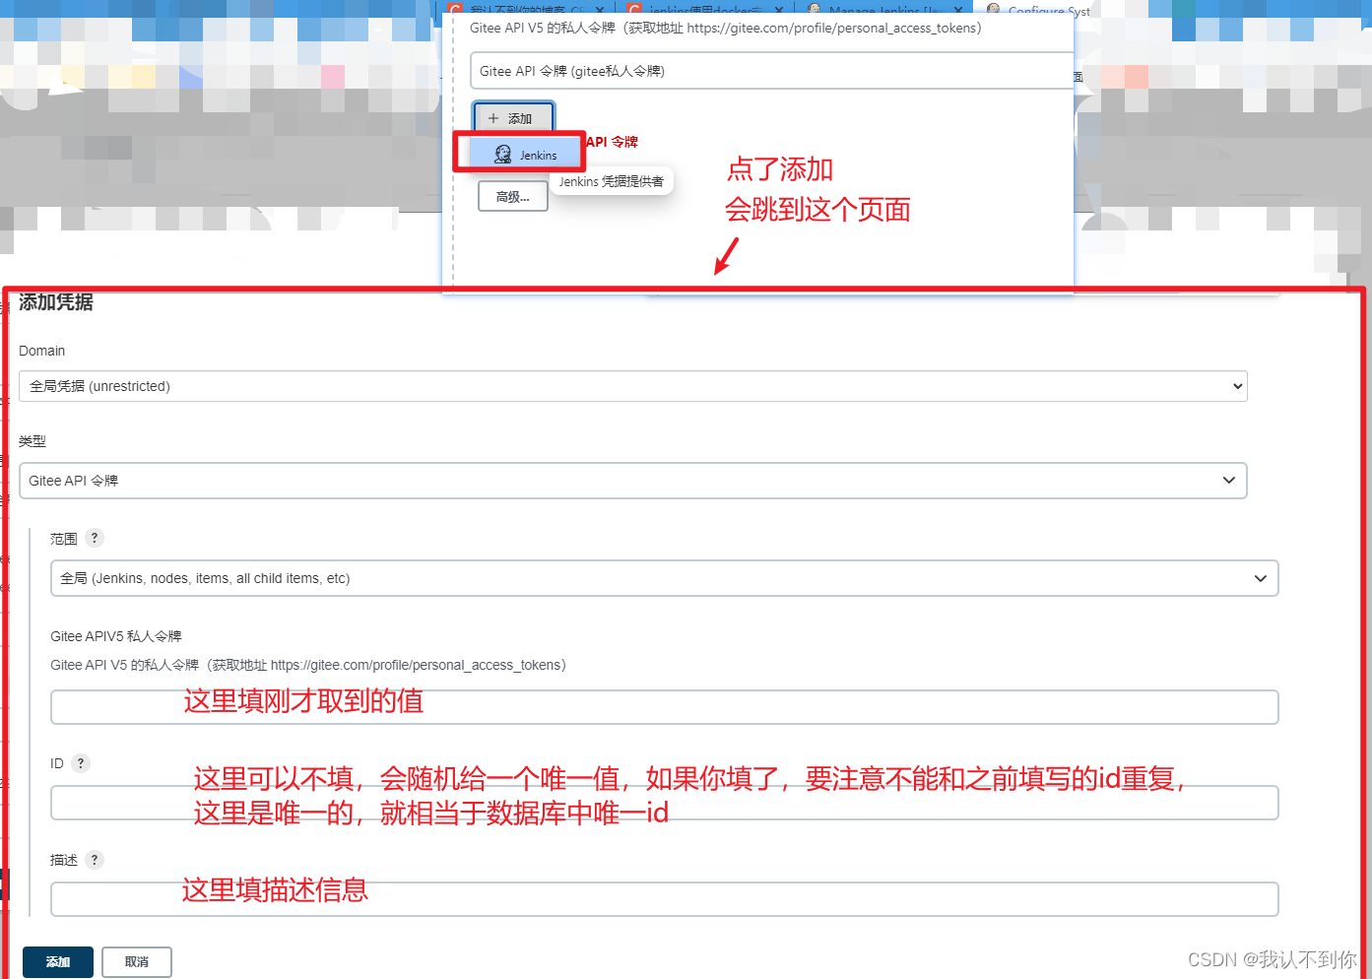This screenshot has height=979, width=1372.
Task: Choose the Jenkins menu entry
Action: pyautogui.click(x=524, y=155)
